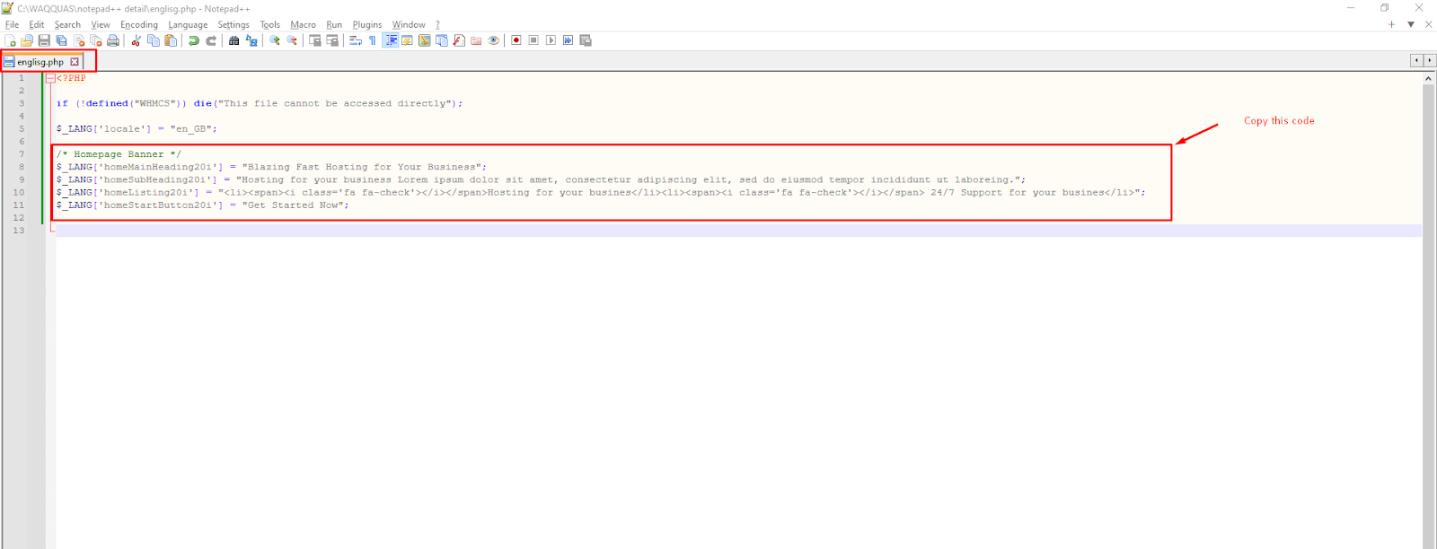The width and height of the screenshot is (1437, 549).
Task: Click the Print icon in toolbar
Action: 113,40
